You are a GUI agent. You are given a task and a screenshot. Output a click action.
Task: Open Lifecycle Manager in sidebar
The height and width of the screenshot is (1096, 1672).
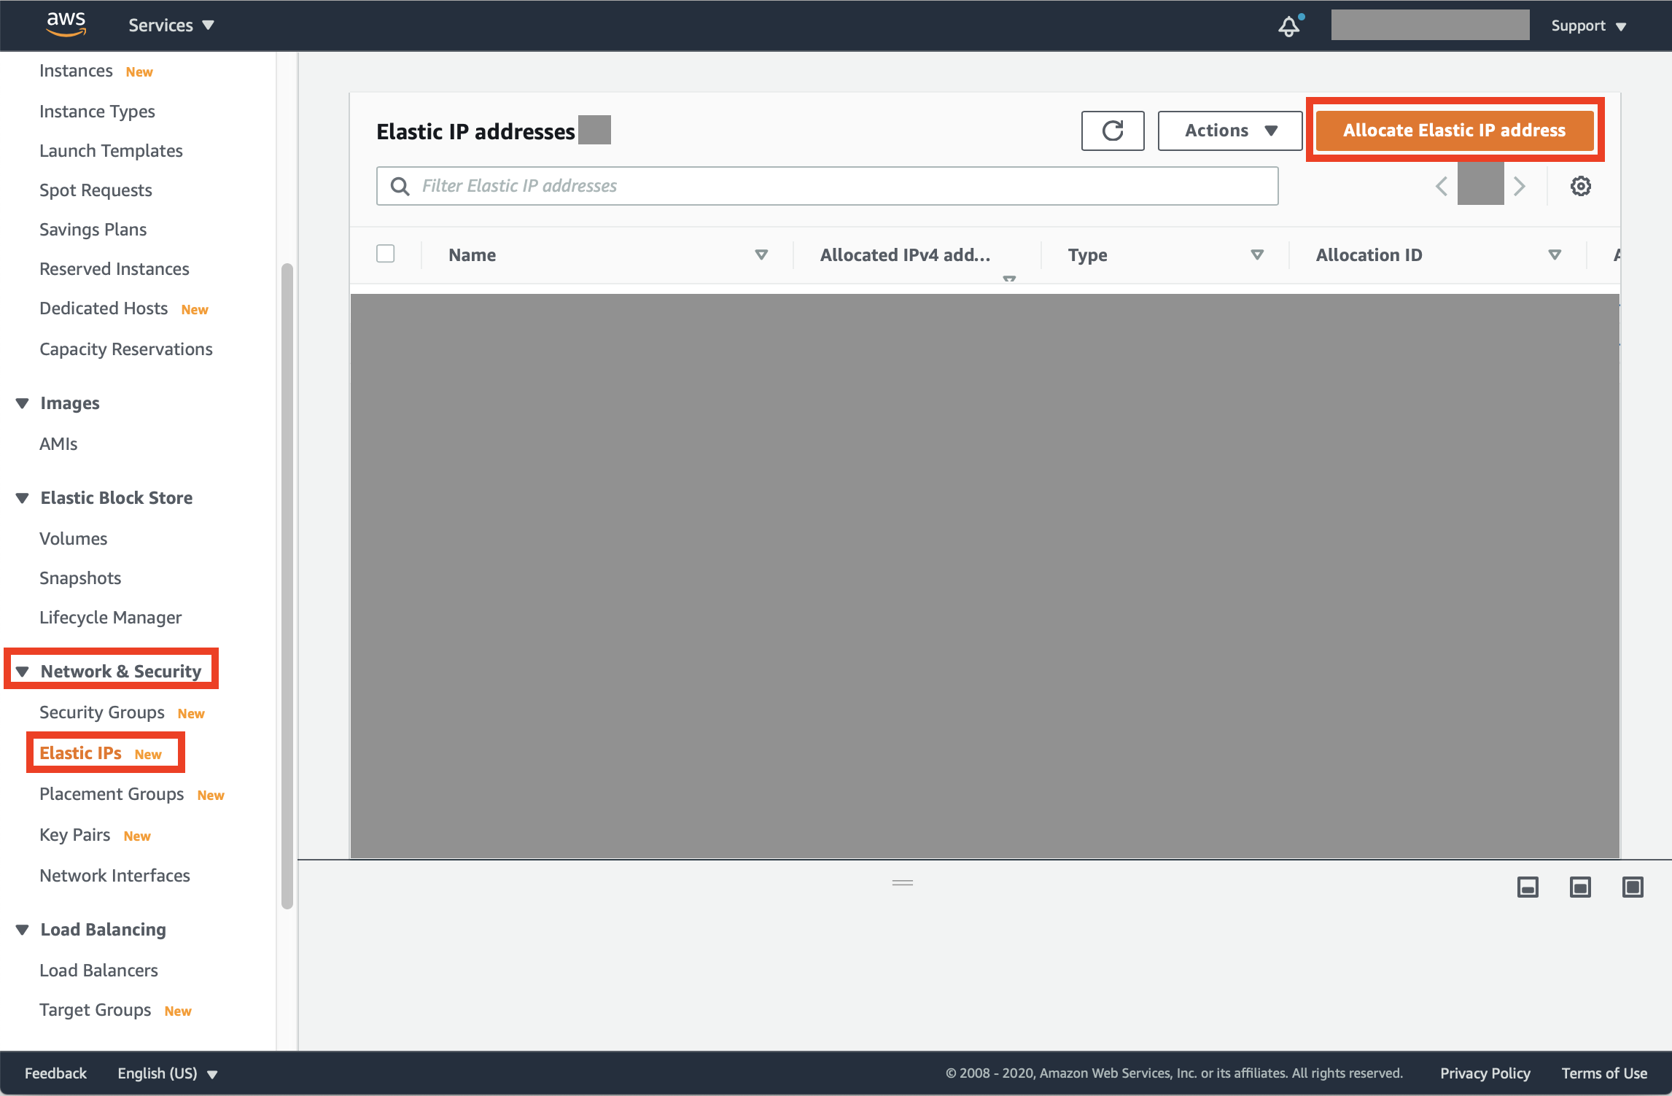(x=110, y=618)
